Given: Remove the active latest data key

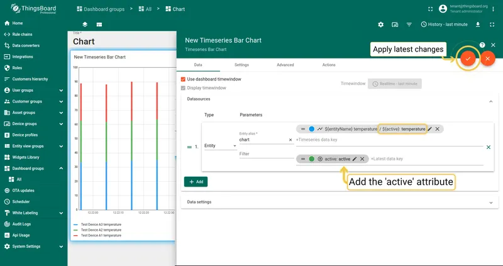Looking at the screenshot, I should (x=362, y=159).
